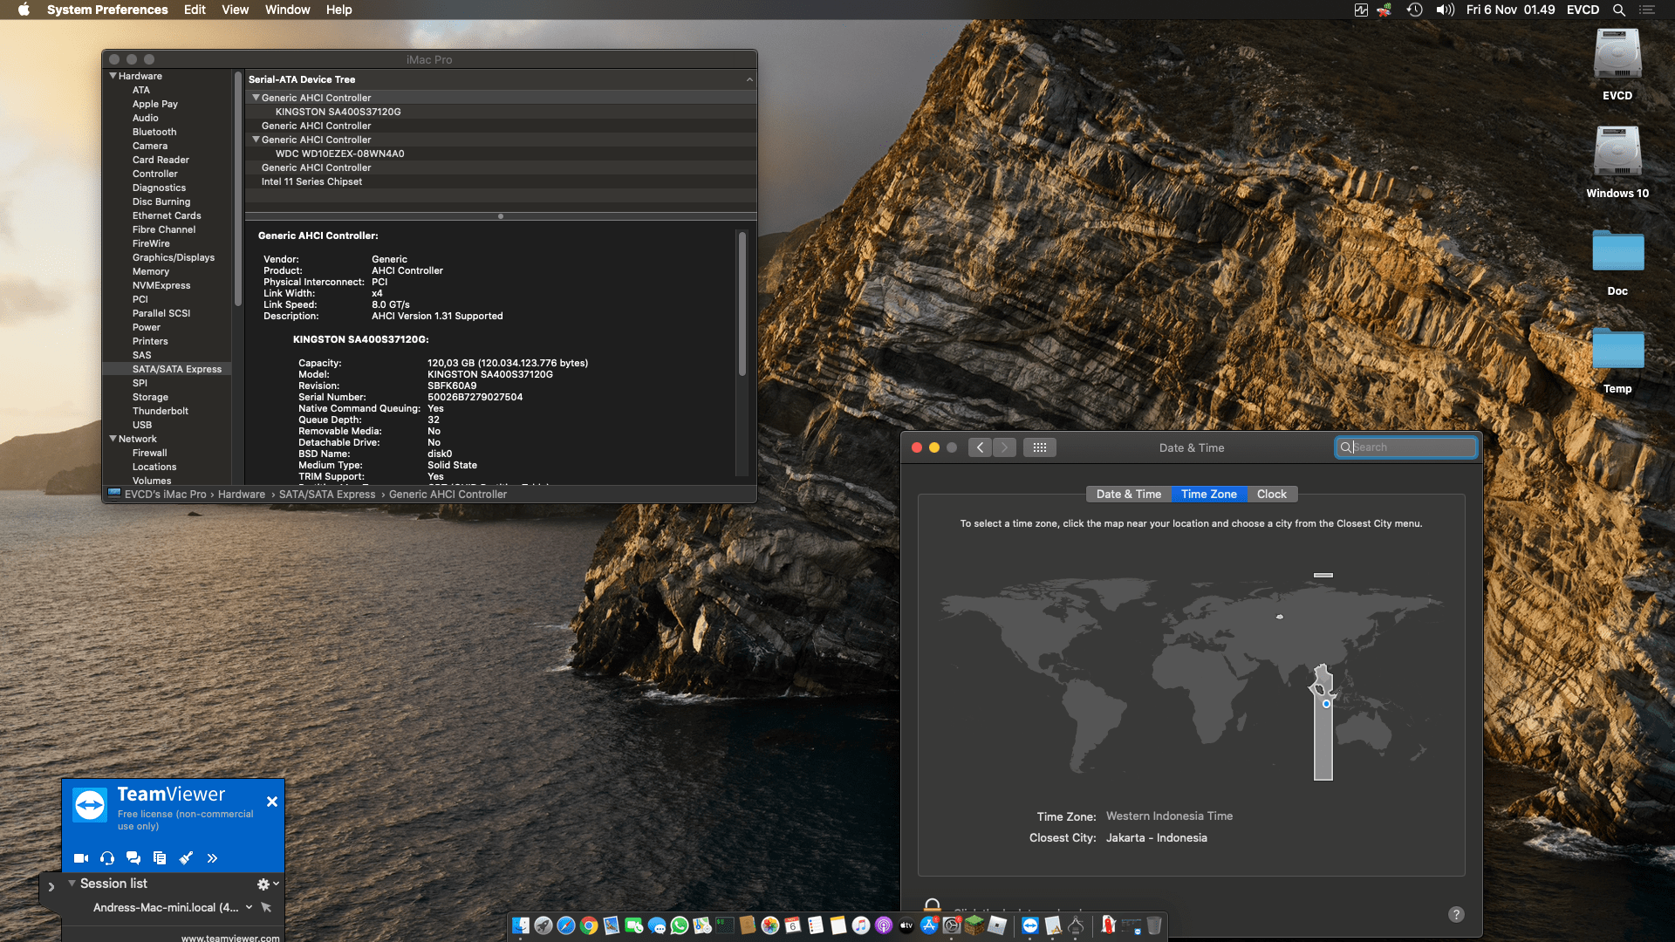1675x942 pixels.
Task: Collapse the Session list triangle
Action: (x=72, y=884)
